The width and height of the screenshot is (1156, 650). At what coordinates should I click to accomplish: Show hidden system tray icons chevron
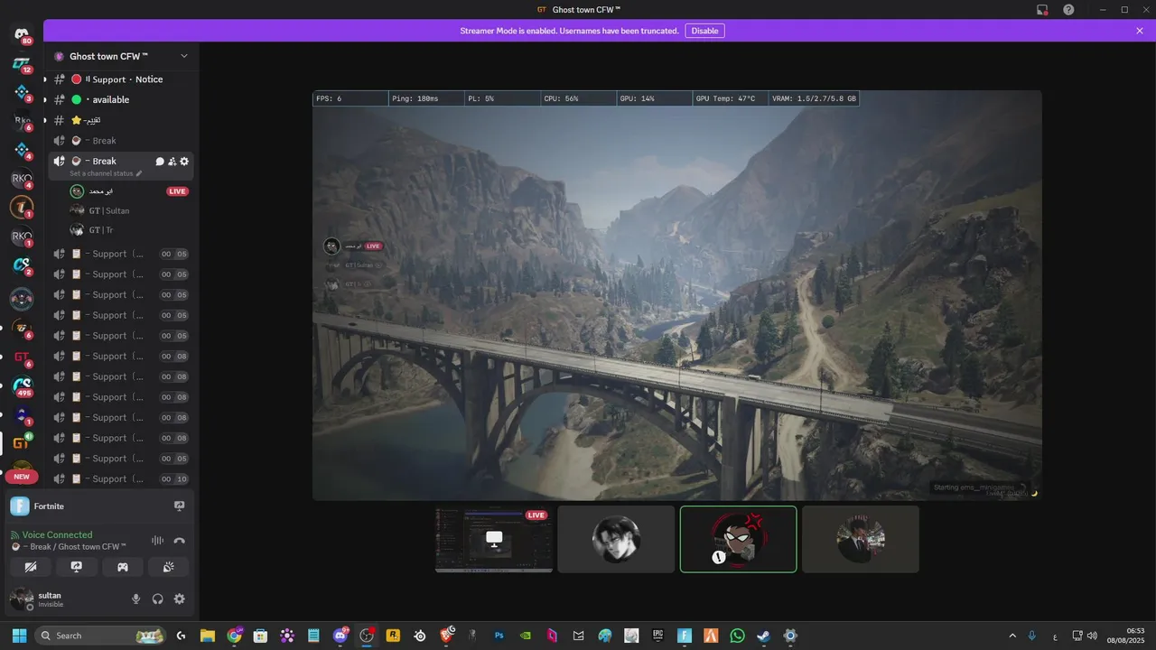(x=1012, y=636)
